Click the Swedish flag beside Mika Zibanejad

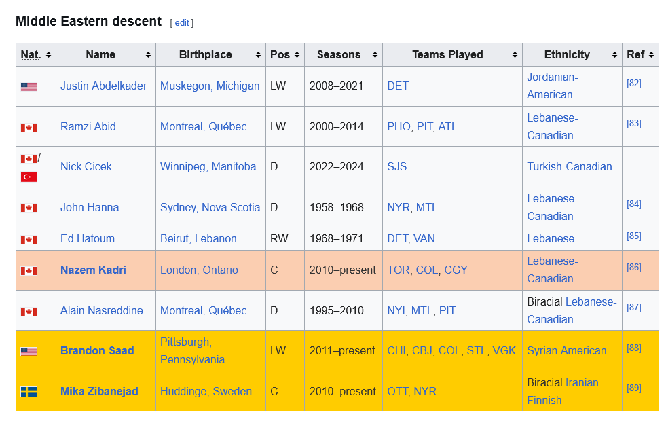[x=29, y=392]
